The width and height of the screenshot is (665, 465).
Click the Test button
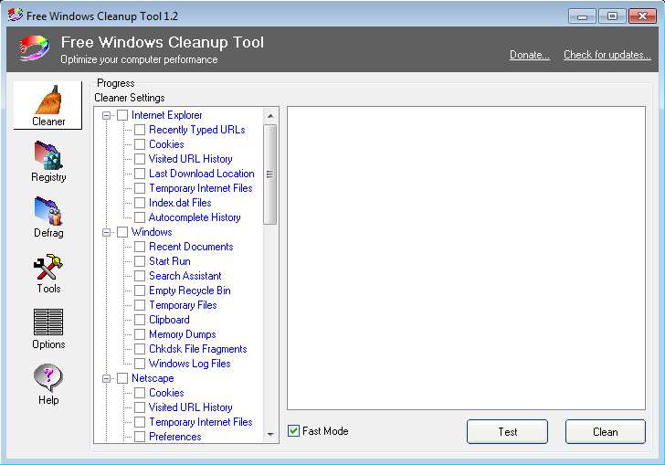coord(507,432)
